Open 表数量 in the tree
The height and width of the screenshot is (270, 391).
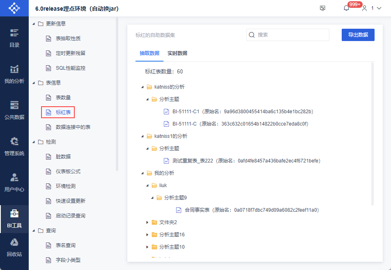[x=63, y=98]
